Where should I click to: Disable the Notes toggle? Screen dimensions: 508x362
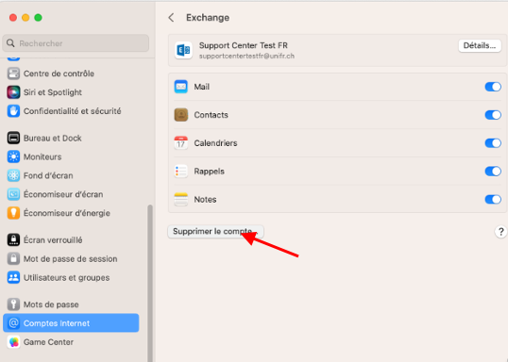click(493, 199)
